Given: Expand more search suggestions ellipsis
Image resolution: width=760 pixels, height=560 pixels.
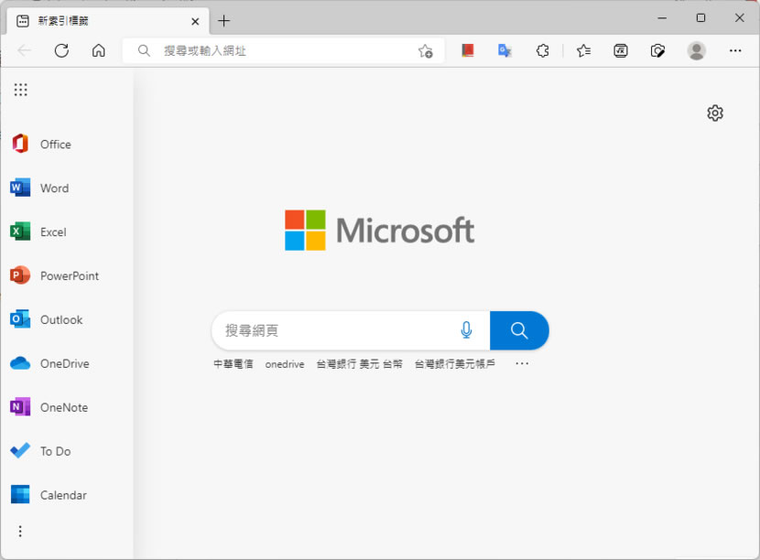Looking at the screenshot, I should 522,363.
